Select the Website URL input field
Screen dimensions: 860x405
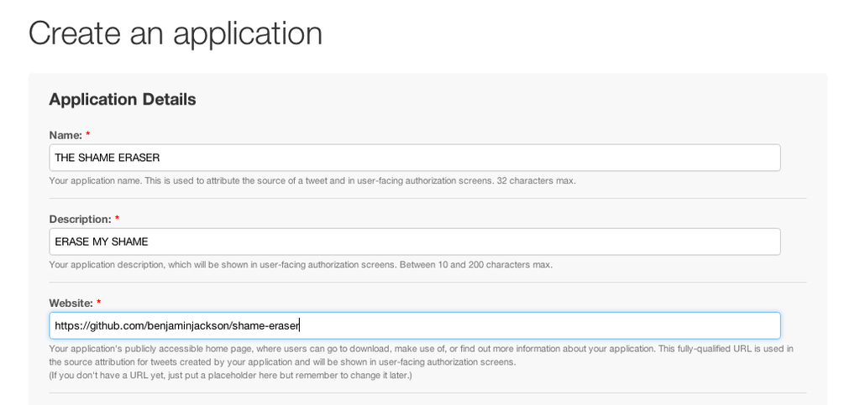[x=415, y=325]
